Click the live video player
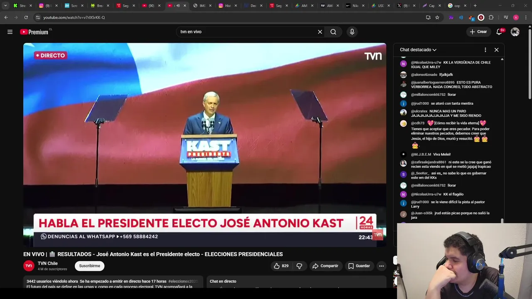Screen dimensions: 532x299 tap(204, 145)
